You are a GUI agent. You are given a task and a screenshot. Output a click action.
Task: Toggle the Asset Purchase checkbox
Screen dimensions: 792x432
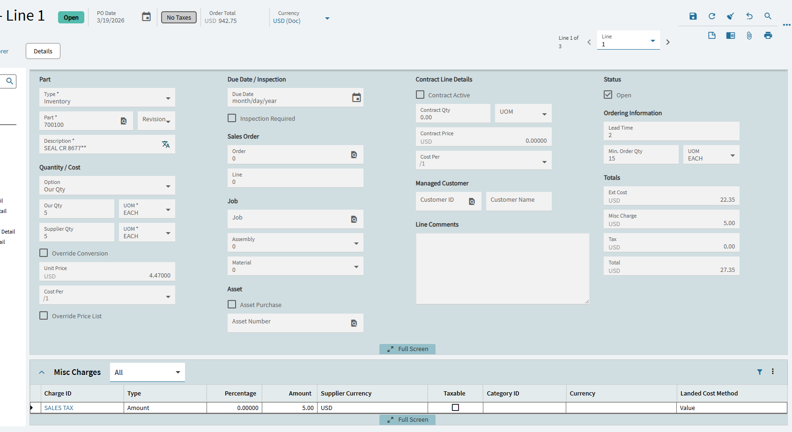click(x=232, y=304)
